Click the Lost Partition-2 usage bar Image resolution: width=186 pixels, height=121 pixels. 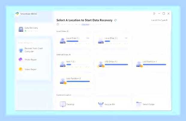(78, 82)
